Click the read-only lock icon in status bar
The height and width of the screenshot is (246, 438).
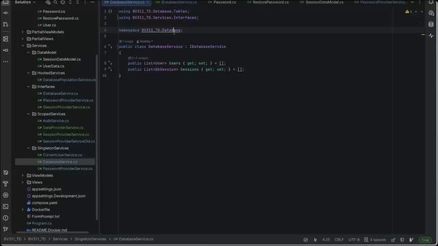(x=394, y=240)
